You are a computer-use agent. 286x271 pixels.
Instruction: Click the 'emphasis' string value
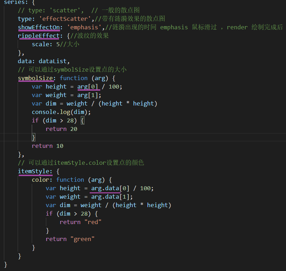pos(84,27)
